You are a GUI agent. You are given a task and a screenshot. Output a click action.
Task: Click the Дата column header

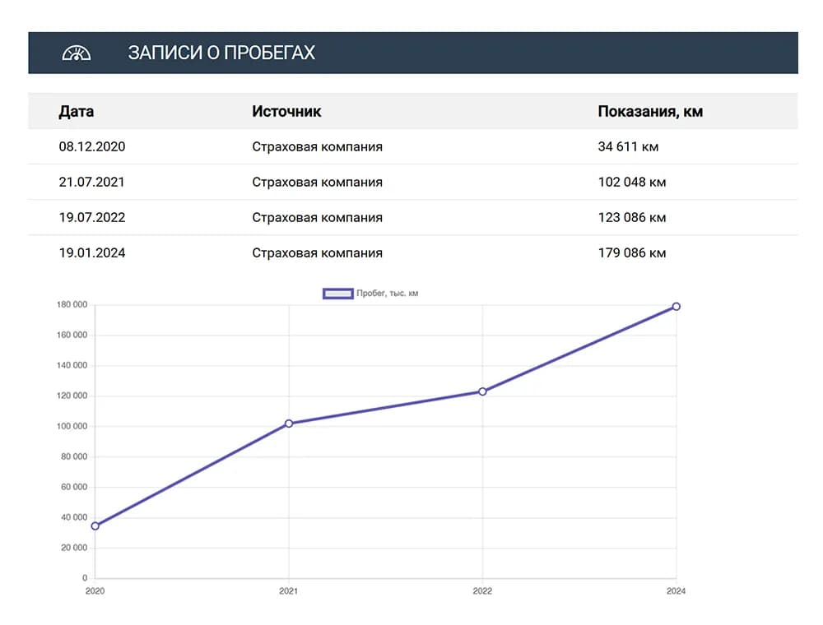point(77,111)
